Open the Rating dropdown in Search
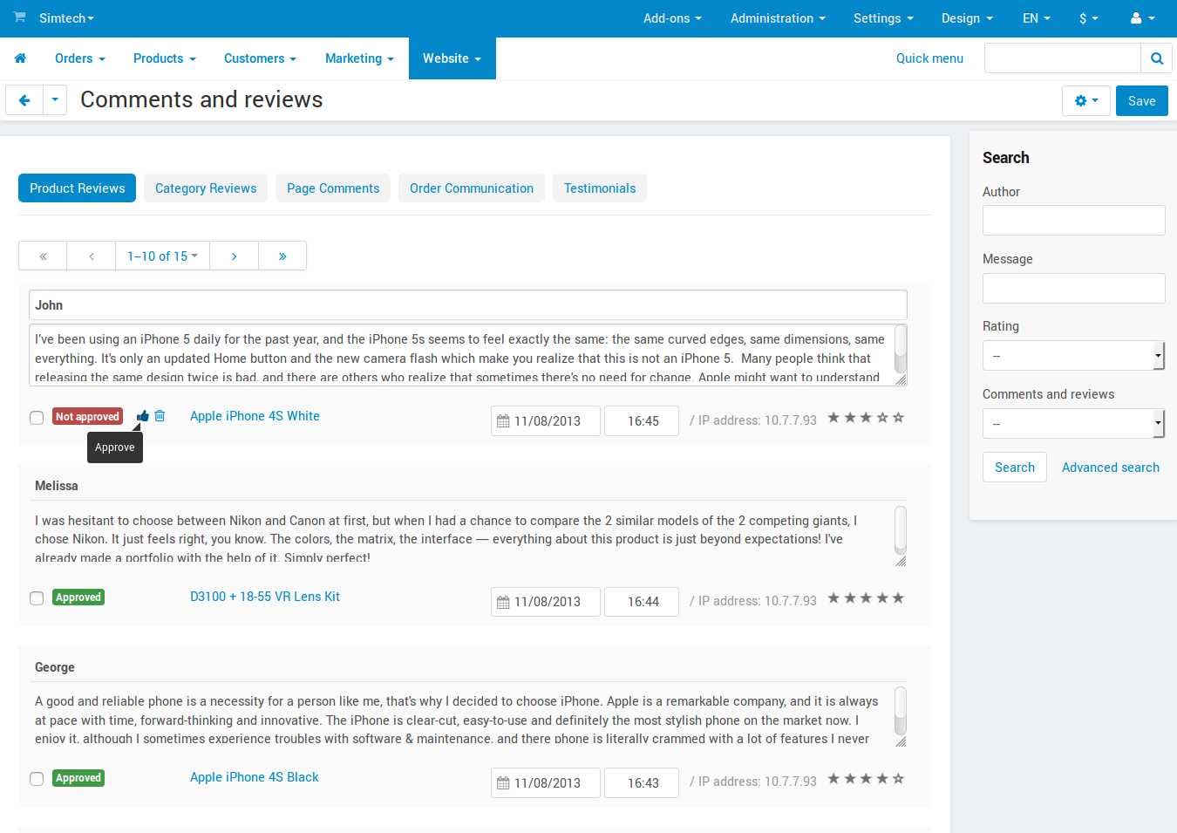Screen dimensions: 1177x833 coord(1073,355)
